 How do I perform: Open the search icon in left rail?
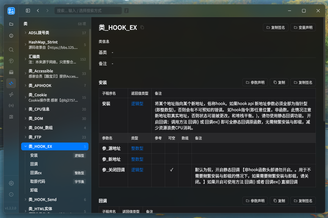[x=11, y=50]
